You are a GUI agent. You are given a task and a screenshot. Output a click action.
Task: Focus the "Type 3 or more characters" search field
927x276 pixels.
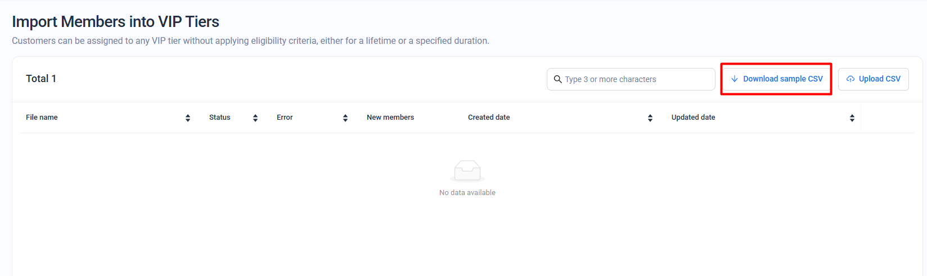pos(636,79)
